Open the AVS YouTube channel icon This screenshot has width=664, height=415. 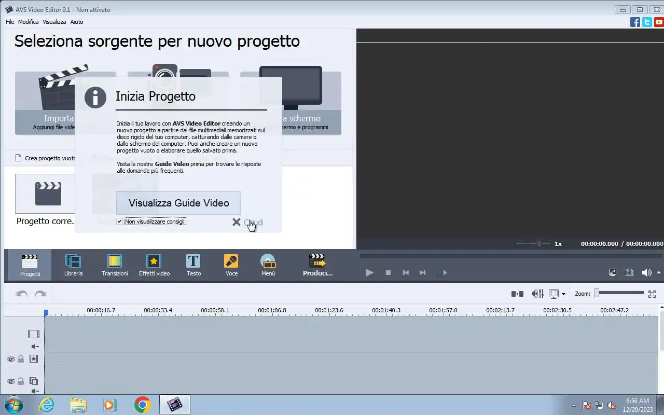[659, 22]
